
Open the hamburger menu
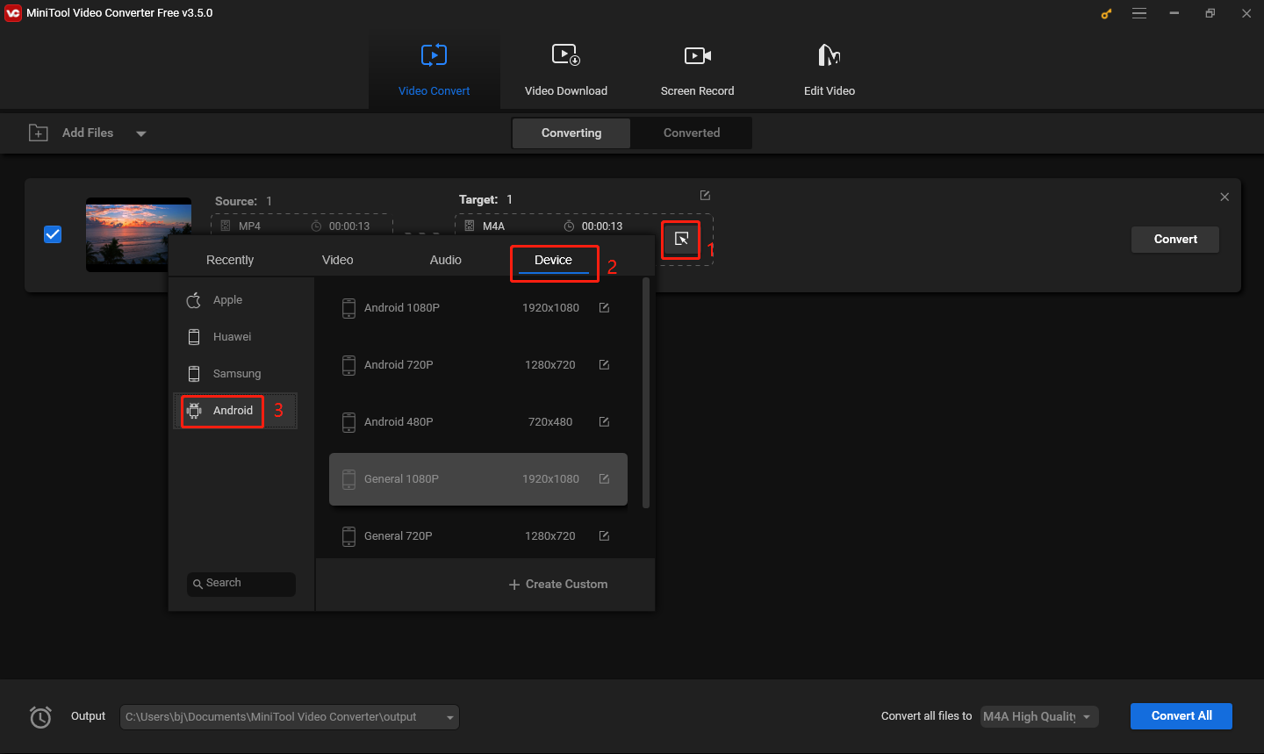pyautogui.click(x=1139, y=13)
